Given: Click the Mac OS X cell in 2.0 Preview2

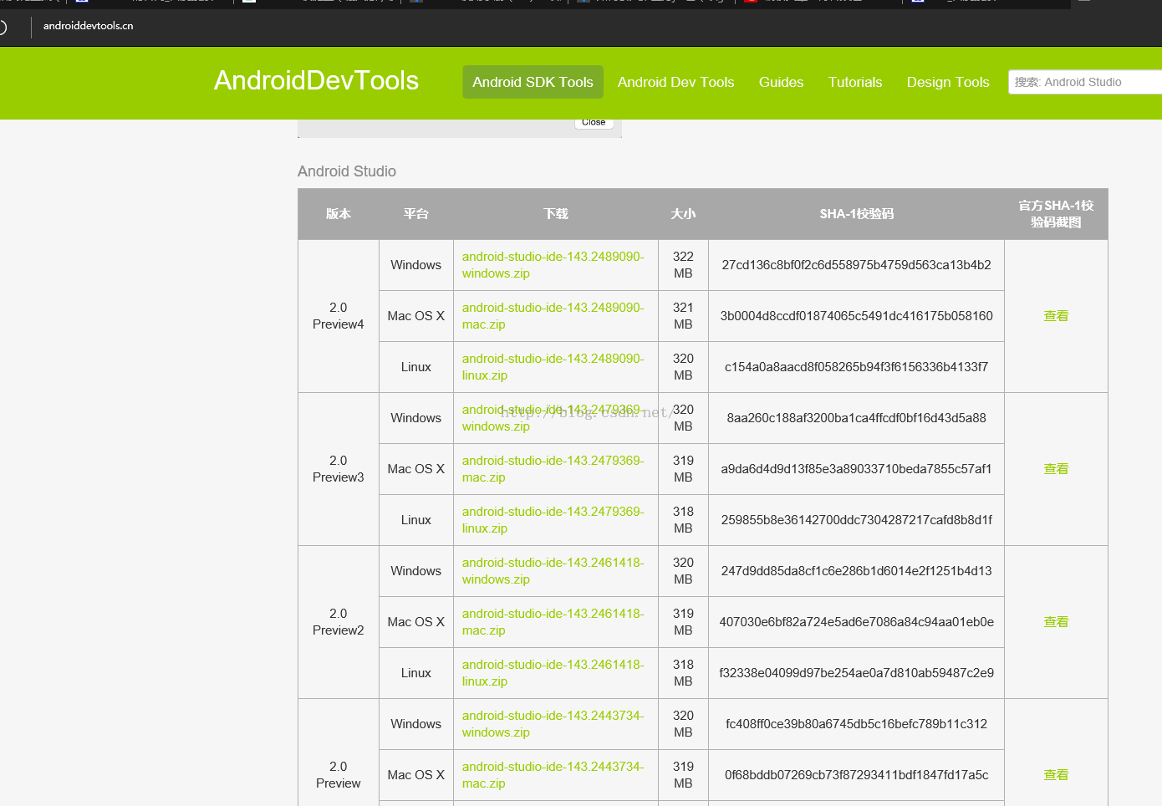Looking at the screenshot, I should click(x=416, y=622).
